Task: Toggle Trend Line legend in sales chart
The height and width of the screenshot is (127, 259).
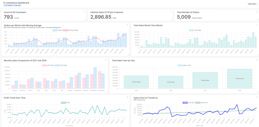Action: 202,103
